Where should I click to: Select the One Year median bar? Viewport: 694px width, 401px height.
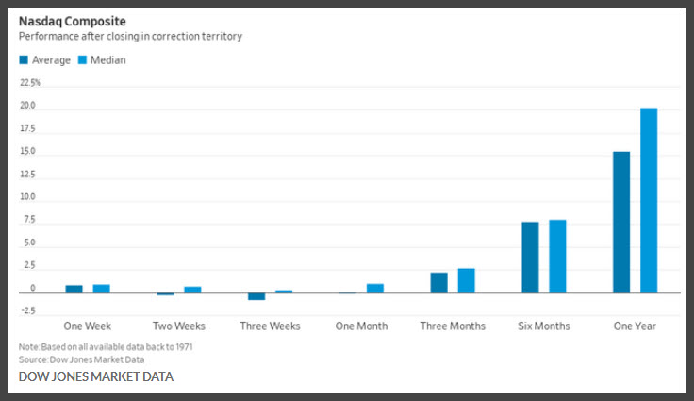649,200
